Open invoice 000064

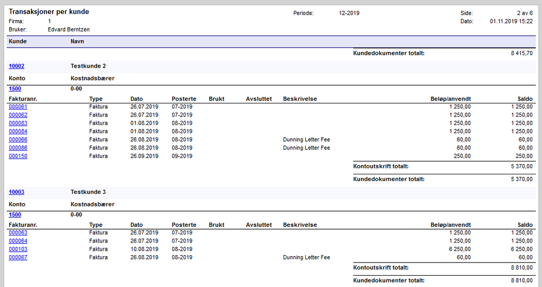18,241
